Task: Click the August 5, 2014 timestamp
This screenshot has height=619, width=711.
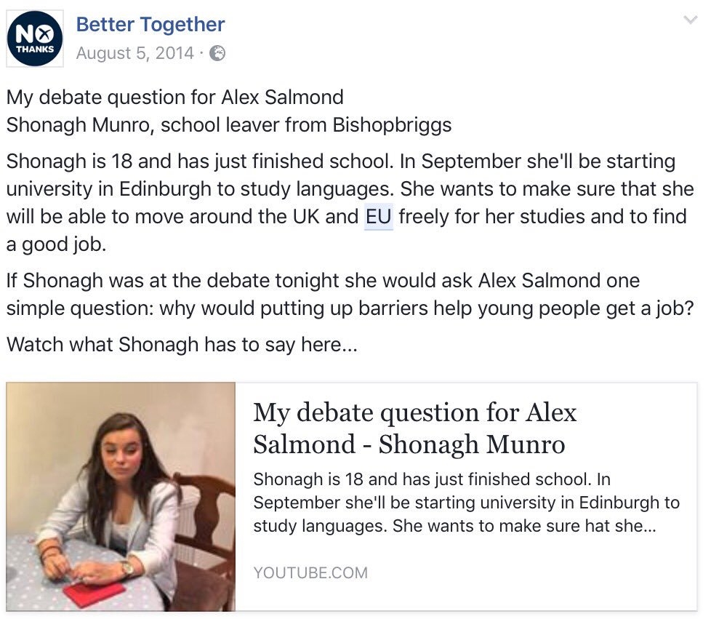Action: click(134, 53)
